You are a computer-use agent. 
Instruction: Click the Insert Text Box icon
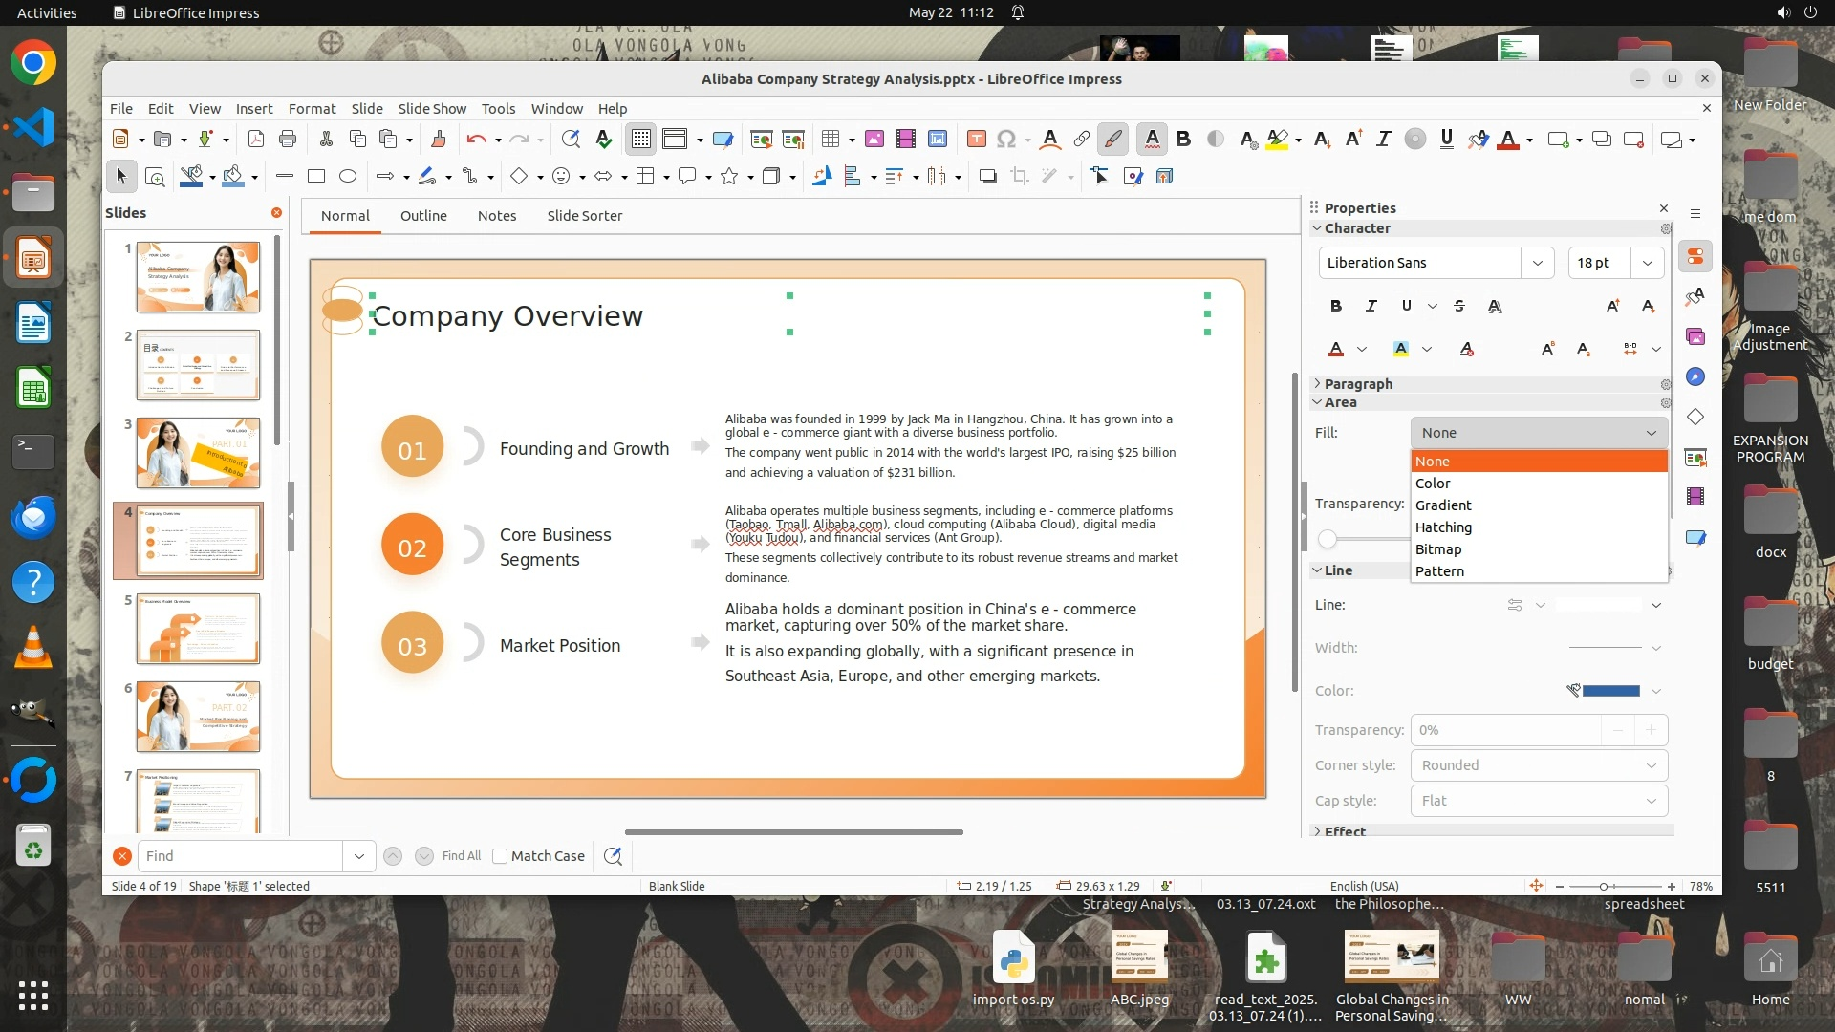[x=976, y=140]
